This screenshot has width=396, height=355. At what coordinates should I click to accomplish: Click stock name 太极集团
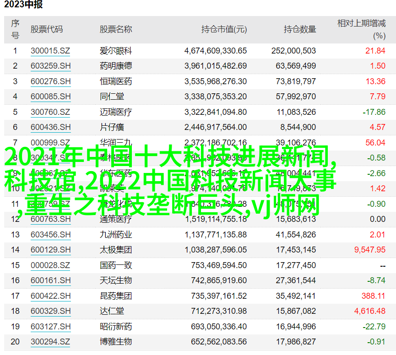tap(116, 250)
